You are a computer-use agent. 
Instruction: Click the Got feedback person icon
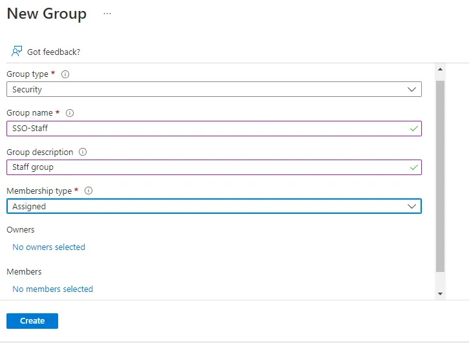[17, 52]
